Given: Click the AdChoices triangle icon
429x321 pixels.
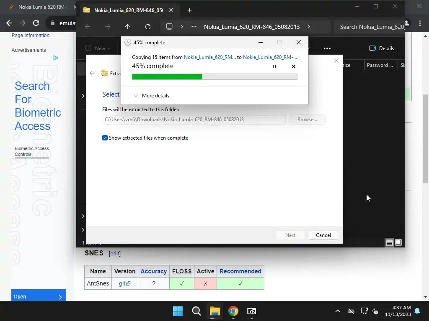Looking at the screenshot, I should pyautogui.click(x=56, y=58).
